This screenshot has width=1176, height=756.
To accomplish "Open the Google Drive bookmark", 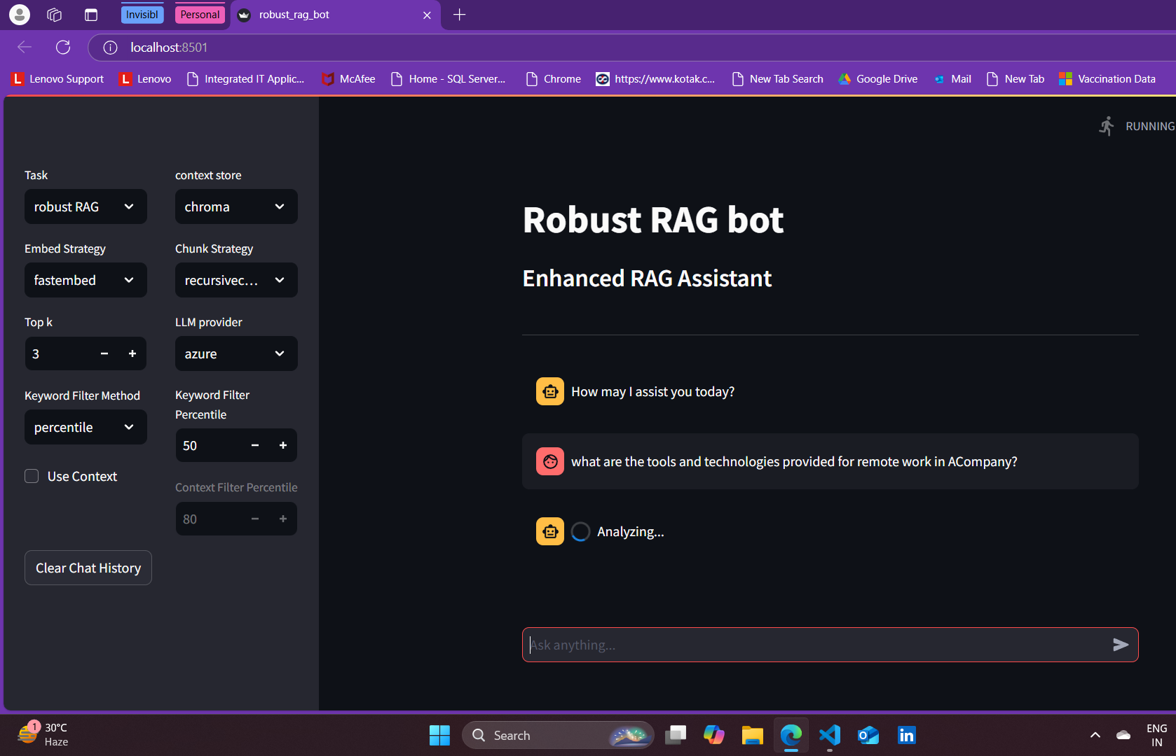I will pyautogui.click(x=877, y=78).
